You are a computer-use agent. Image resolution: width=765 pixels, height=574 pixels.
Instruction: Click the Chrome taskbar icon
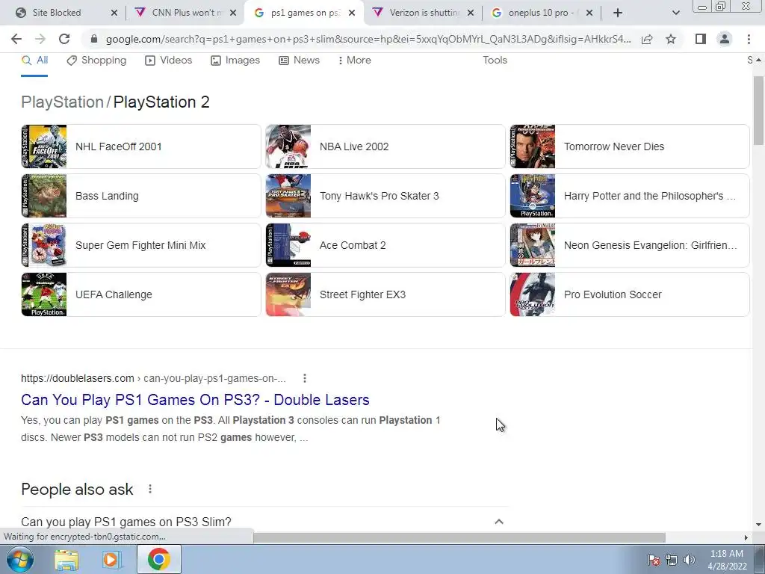pos(158,559)
